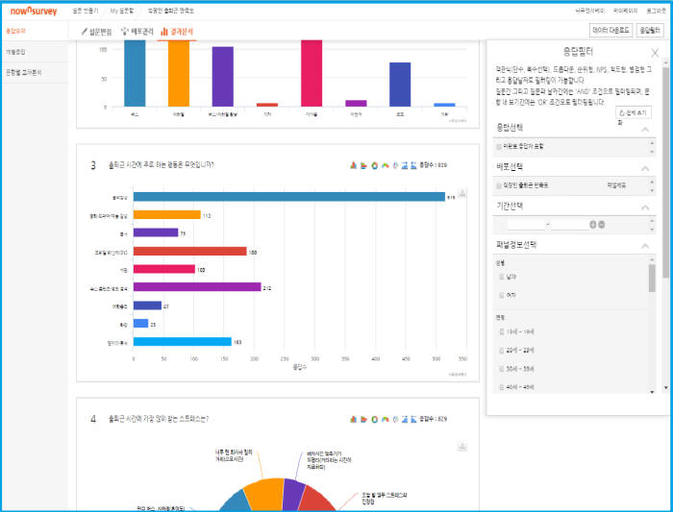Open My 설문함 in top navigation
Image resolution: width=673 pixels, height=512 pixels.
[x=122, y=11]
